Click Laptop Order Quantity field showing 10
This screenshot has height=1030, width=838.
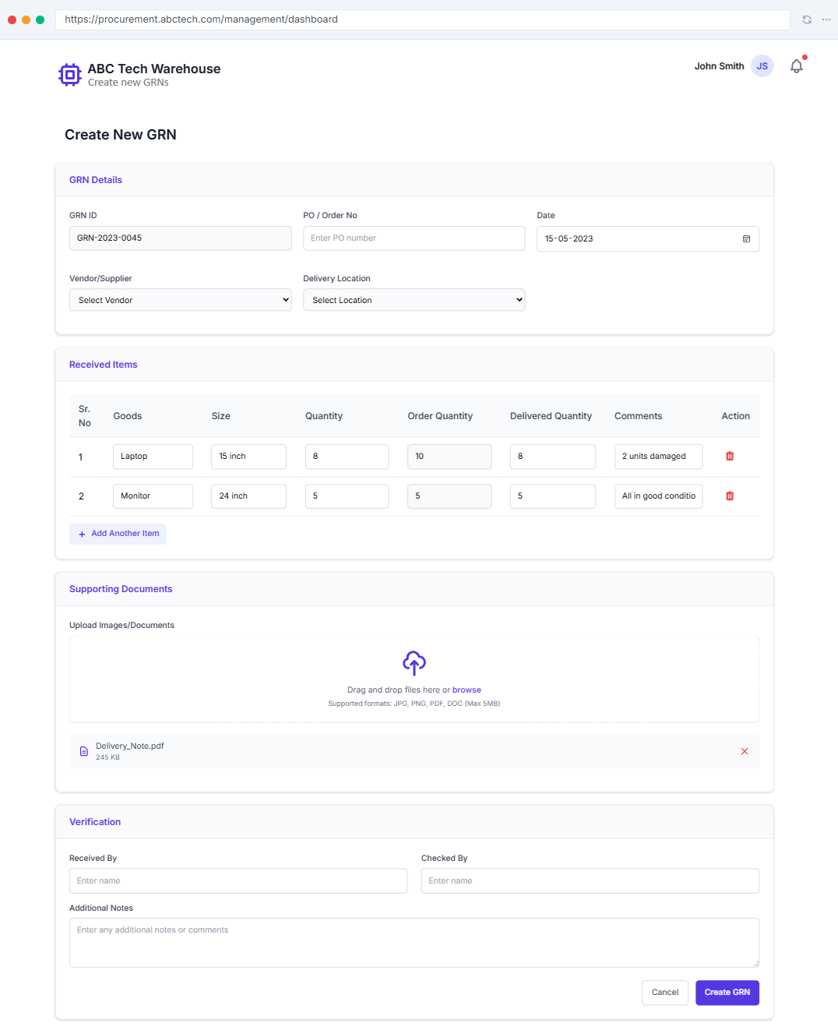tap(449, 457)
